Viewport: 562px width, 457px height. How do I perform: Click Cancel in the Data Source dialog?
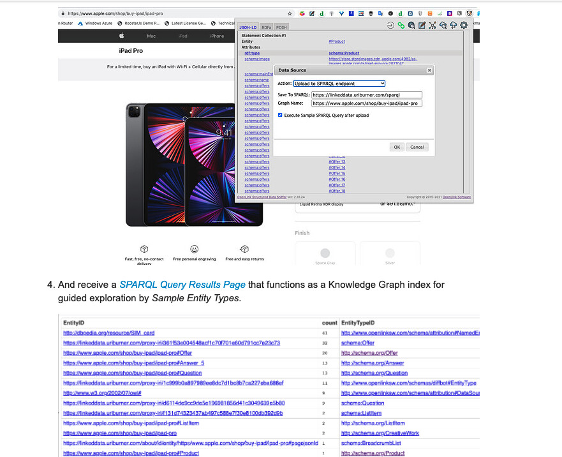(417, 147)
